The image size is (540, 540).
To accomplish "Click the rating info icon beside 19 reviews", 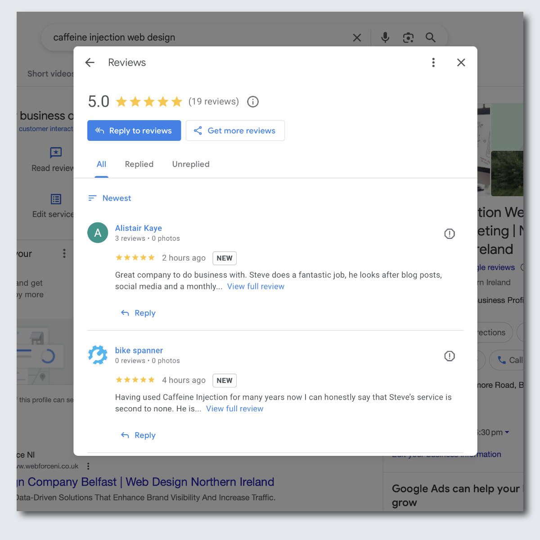I will pyautogui.click(x=253, y=102).
